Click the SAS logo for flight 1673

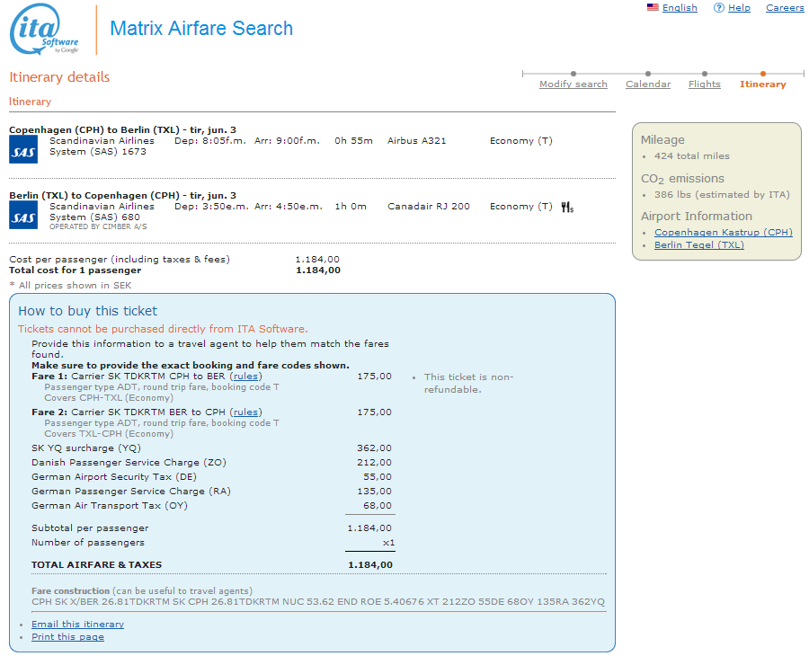(23, 149)
